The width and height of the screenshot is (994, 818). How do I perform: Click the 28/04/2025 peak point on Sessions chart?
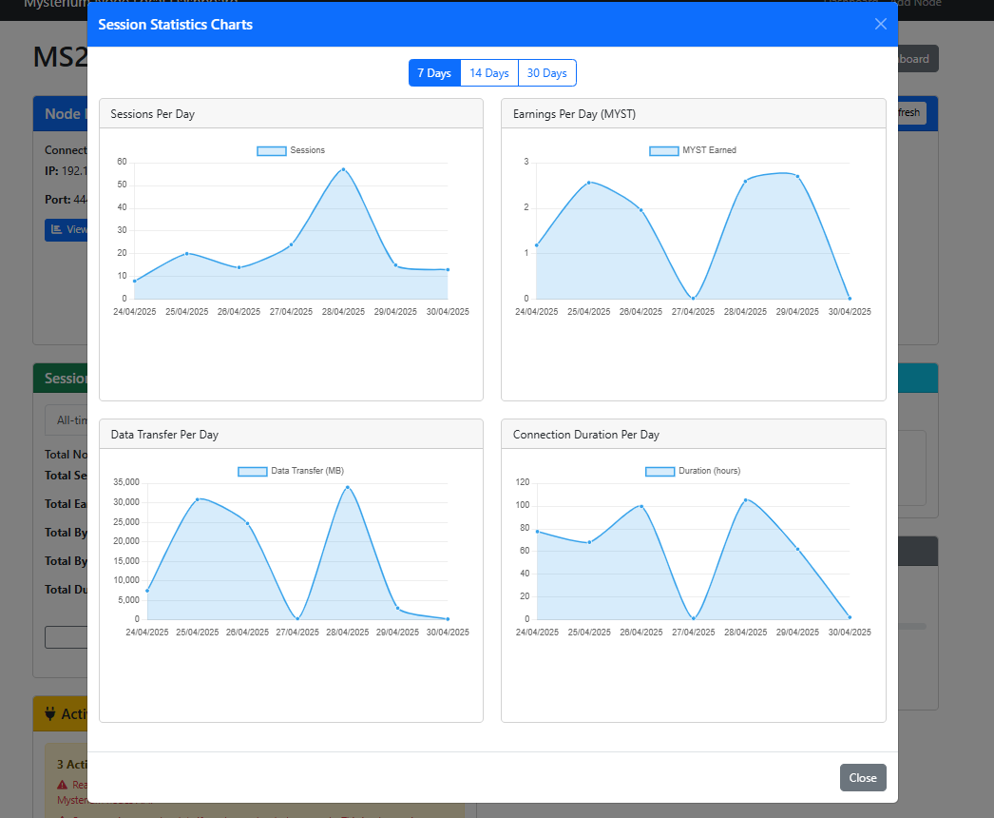(343, 169)
